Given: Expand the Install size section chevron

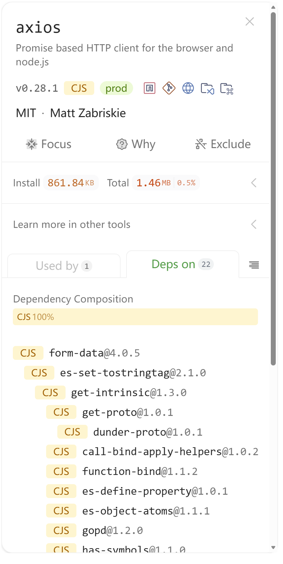Looking at the screenshot, I should 254,183.
